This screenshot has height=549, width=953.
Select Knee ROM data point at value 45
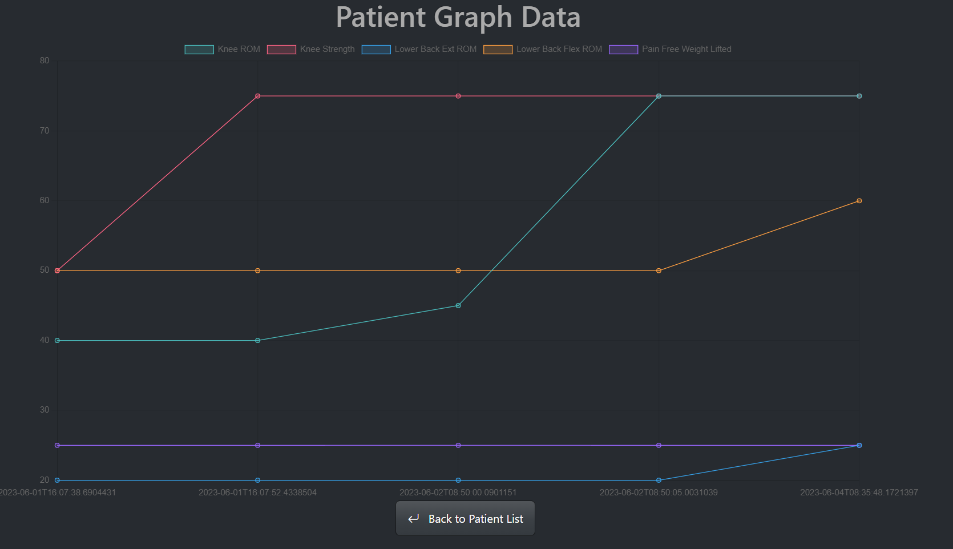[x=458, y=306]
